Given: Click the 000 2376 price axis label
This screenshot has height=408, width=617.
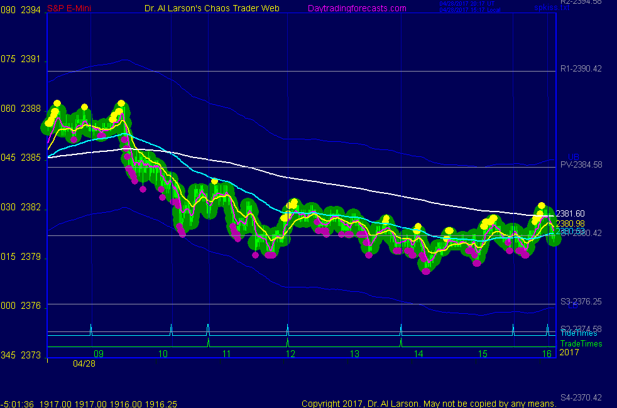Looking at the screenshot, I should [x=21, y=306].
